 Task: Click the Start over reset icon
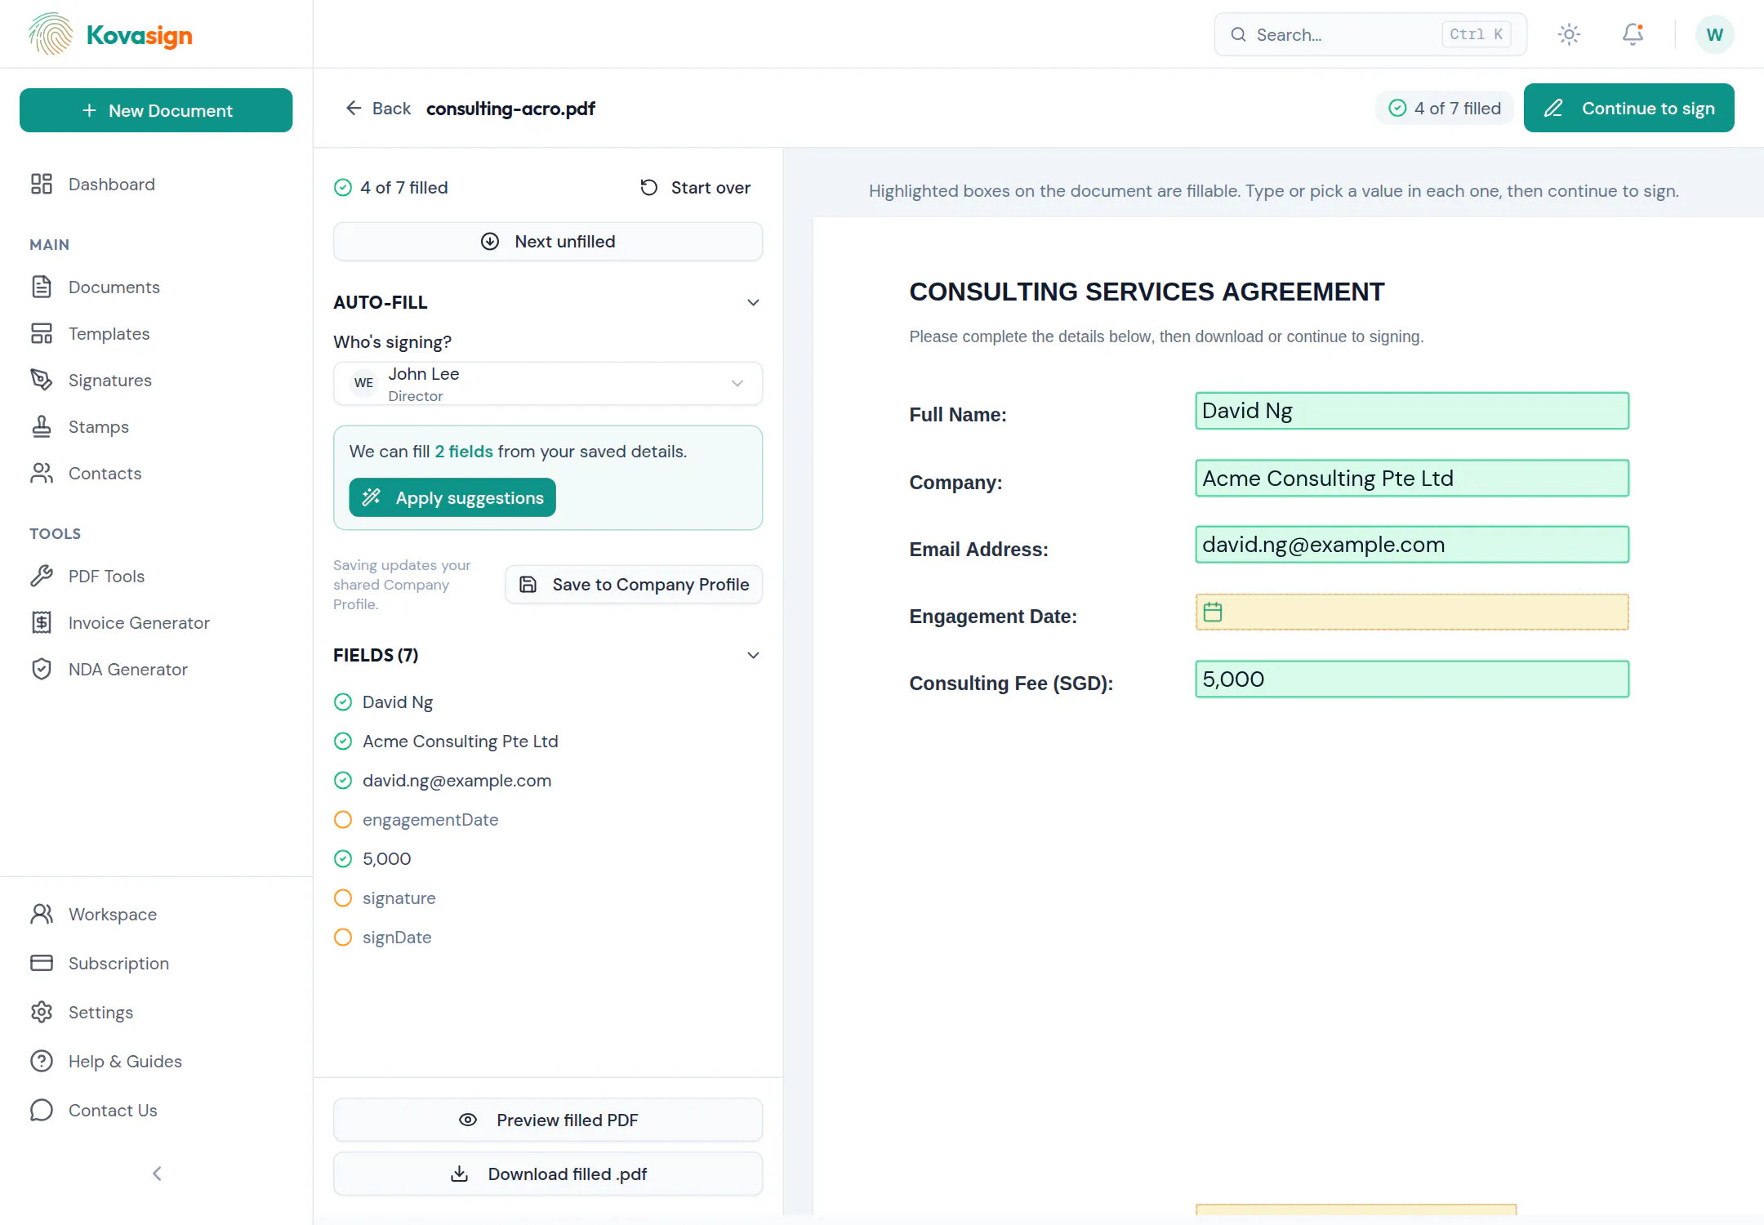(649, 188)
